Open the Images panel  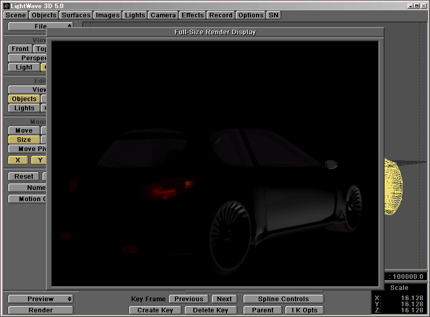tap(108, 15)
